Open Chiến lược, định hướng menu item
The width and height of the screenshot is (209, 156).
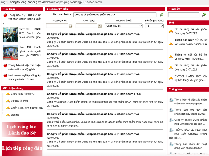click(x=27, y=108)
